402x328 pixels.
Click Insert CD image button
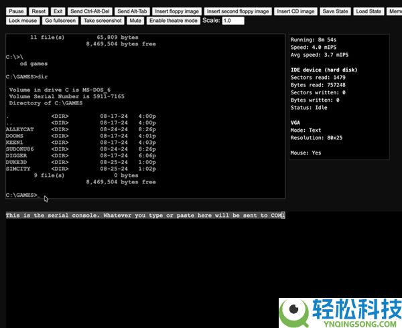[295, 11]
